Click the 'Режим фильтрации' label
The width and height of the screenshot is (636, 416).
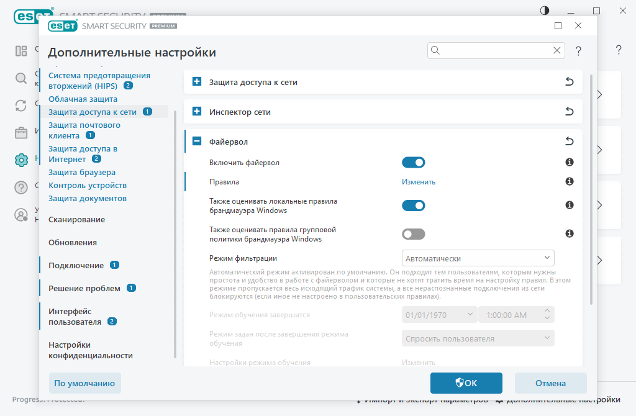243,258
